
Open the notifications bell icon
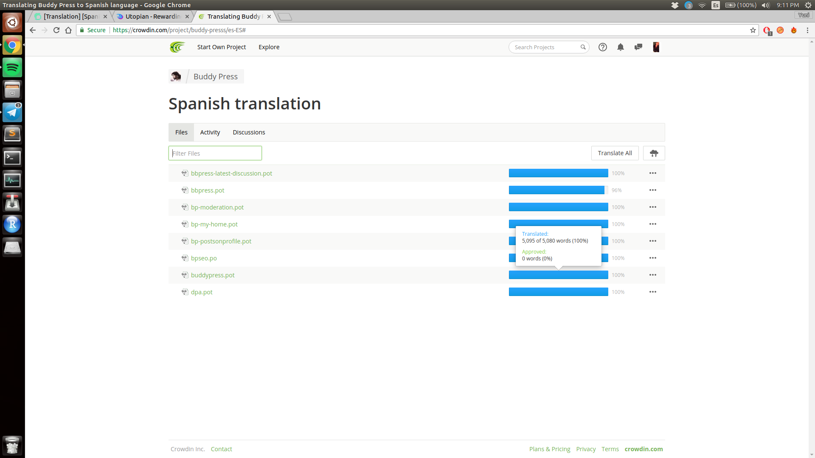point(620,47)
